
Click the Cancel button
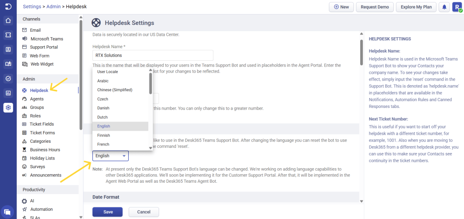point(144,212)
